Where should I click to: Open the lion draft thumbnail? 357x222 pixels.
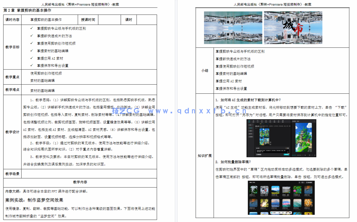[x=308, y=203]
